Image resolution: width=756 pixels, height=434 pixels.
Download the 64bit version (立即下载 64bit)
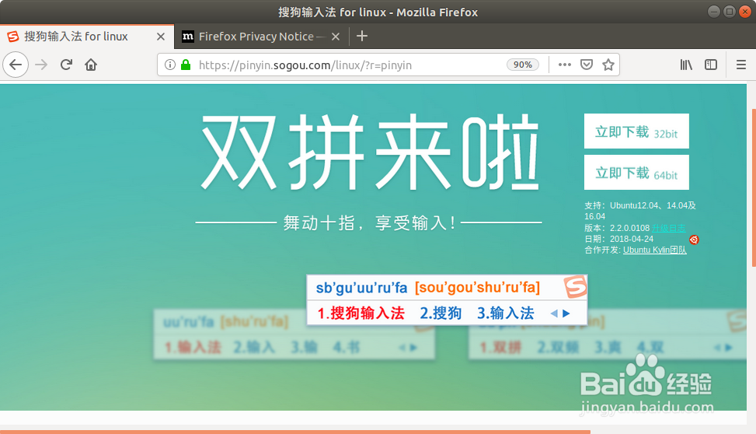pyautogui.click(x=636, y=173)
